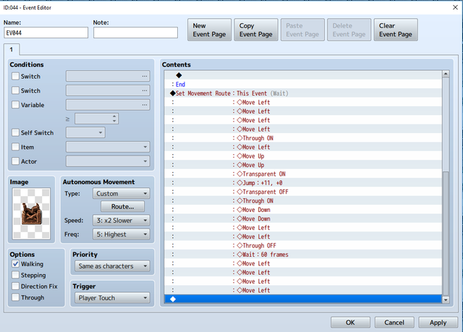Open second Switch selector ellipsis
Screen dimensions: 463x332
[145, 90]
